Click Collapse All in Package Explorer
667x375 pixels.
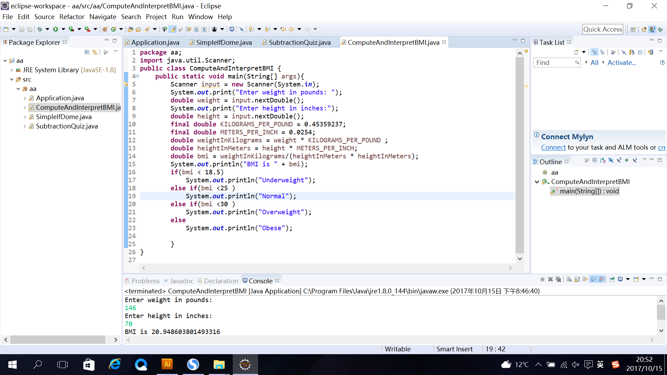pos(87,52)
